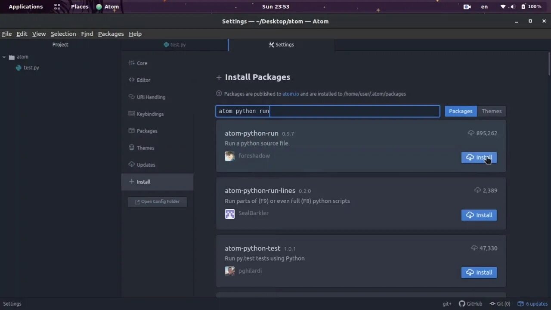This screenshot has width=551, height=310.
Task: Click the 895,262 download count
Action: tap(483, 133)
